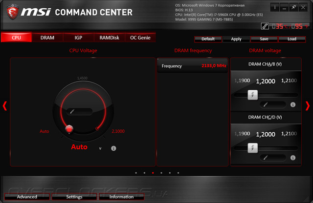
Task: Go to next page with right arrow
Action: (x=308, y=106)
